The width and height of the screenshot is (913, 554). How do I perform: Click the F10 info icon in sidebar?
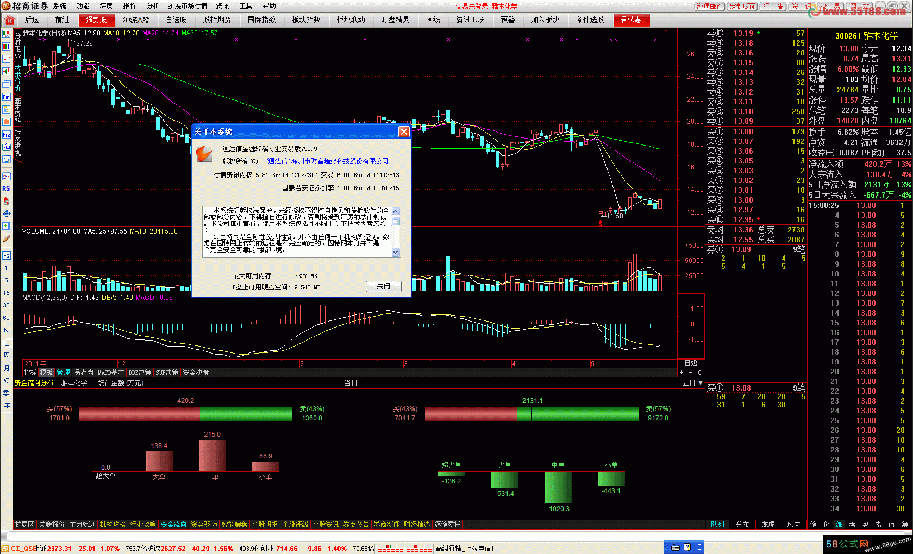7,97
